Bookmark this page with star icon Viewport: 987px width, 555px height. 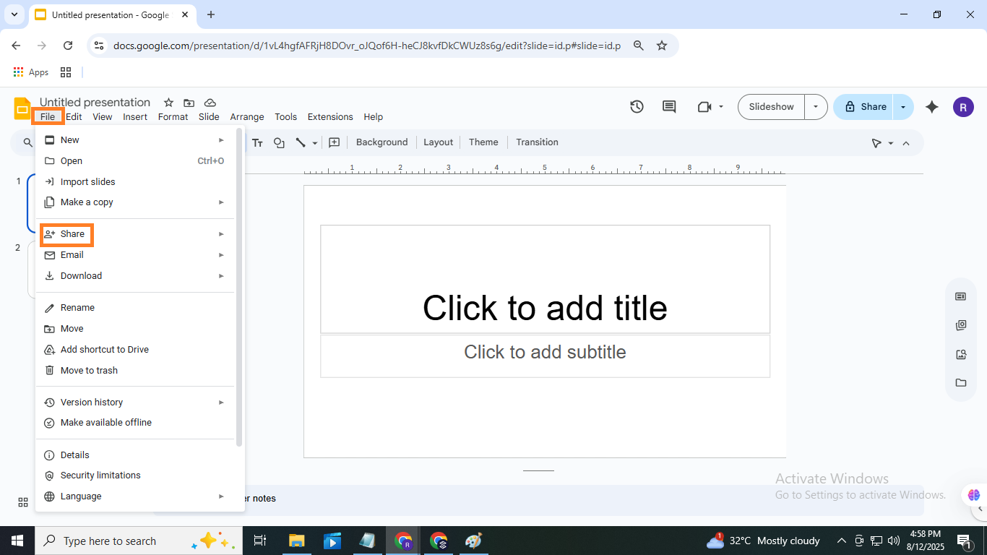[661, 46]
